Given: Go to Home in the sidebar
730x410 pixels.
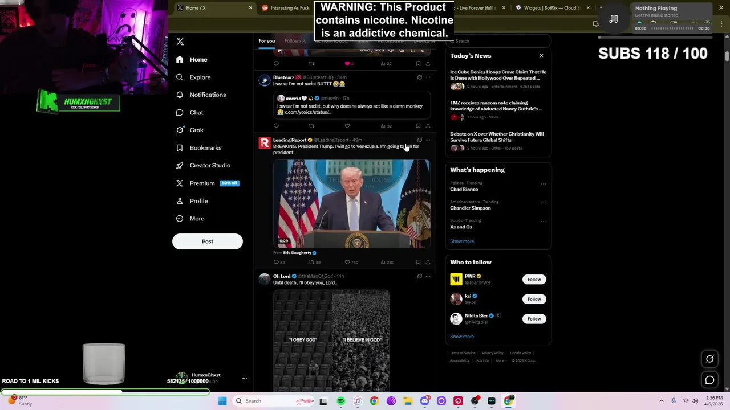Looking at the screenshot, I should pos(192,59).
